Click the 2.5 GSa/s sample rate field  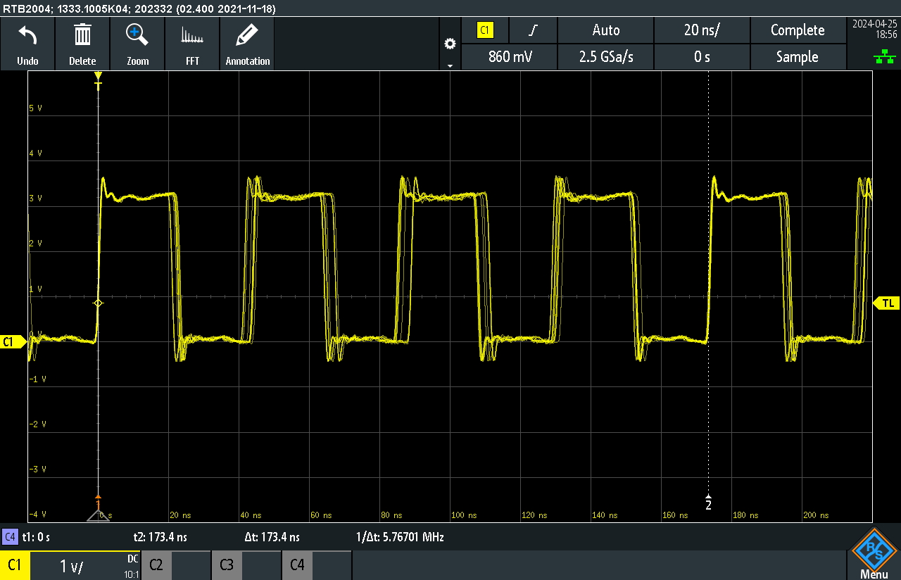605,57
